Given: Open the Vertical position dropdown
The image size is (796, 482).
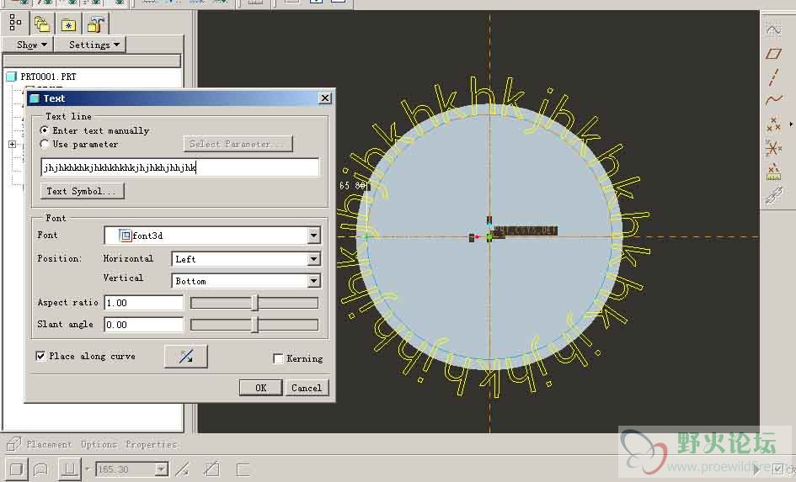Looking at the screenshot, I should (313, 281).
